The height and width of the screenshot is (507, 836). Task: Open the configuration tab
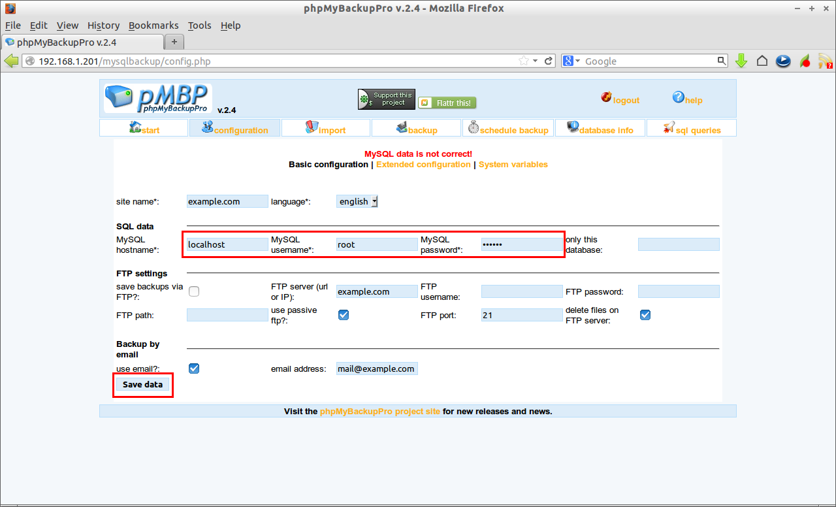coord(234,128)
